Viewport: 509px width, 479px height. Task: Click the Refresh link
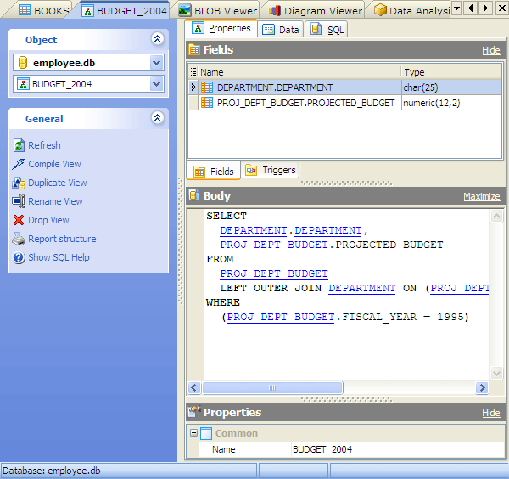[x=44, y=145]
